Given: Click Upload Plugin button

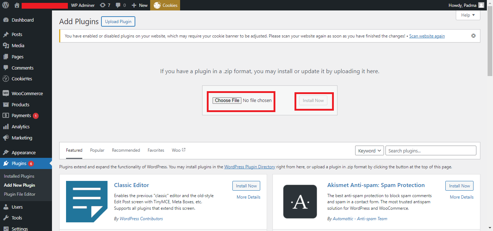Looking at the screenshot, I should (x=118, y=21).
